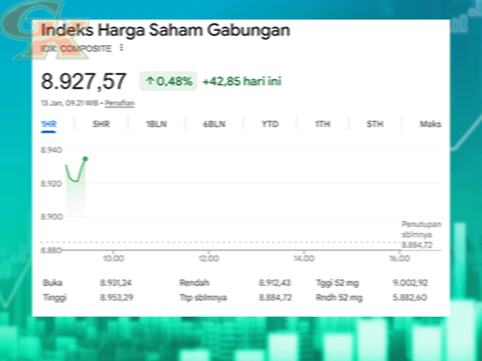
Task: Click the IDX: COMPOSITE ticker label
Action: (x=76, y=48)
